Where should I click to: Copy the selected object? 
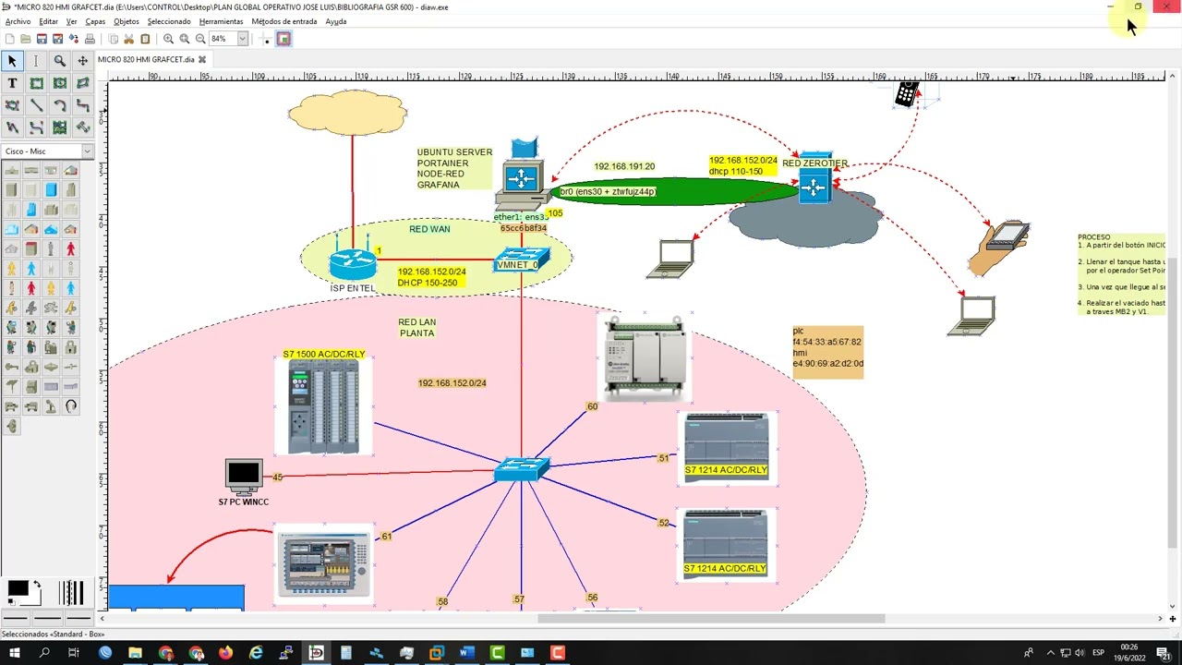click(114, 39)
